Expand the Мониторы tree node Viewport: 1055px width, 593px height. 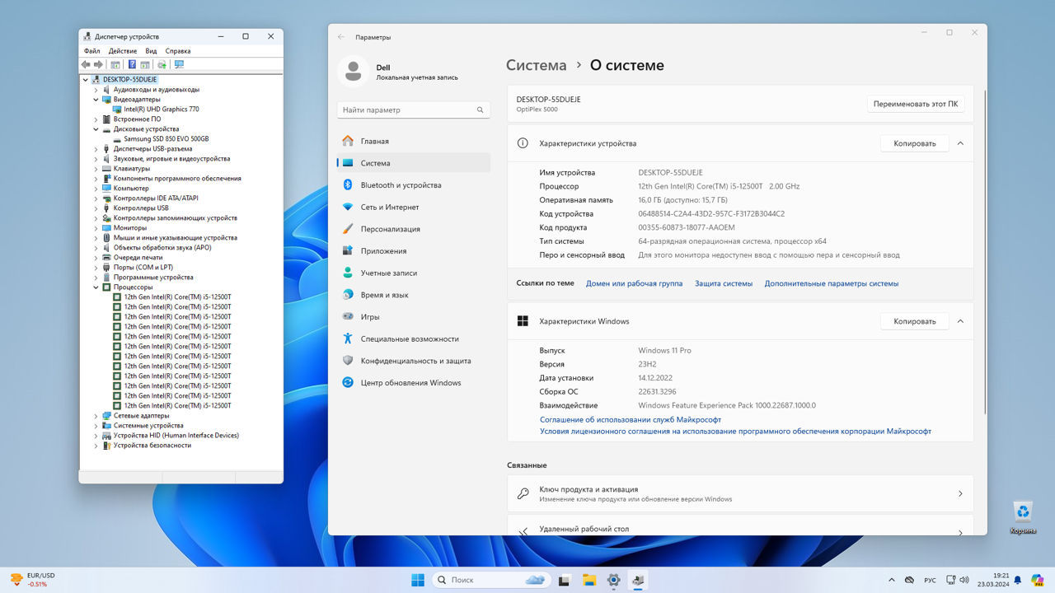[96, 228]
